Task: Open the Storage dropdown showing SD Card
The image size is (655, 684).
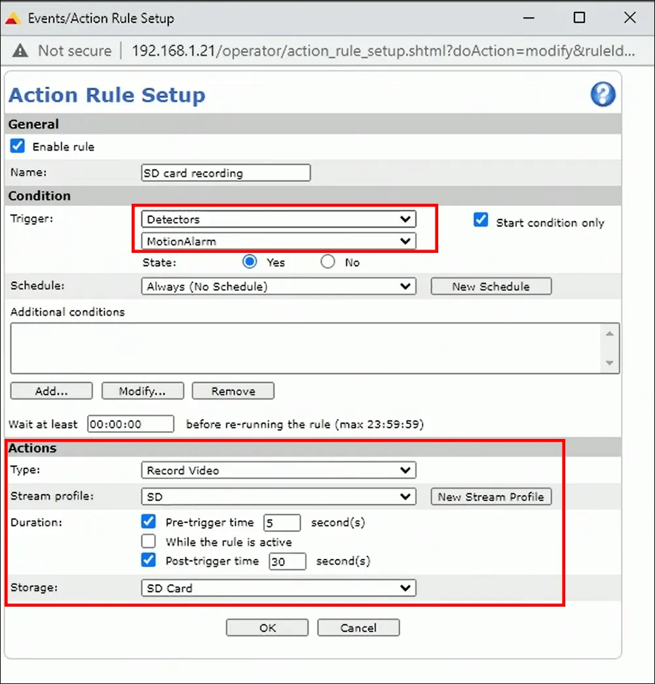Action: click(278, 588)
